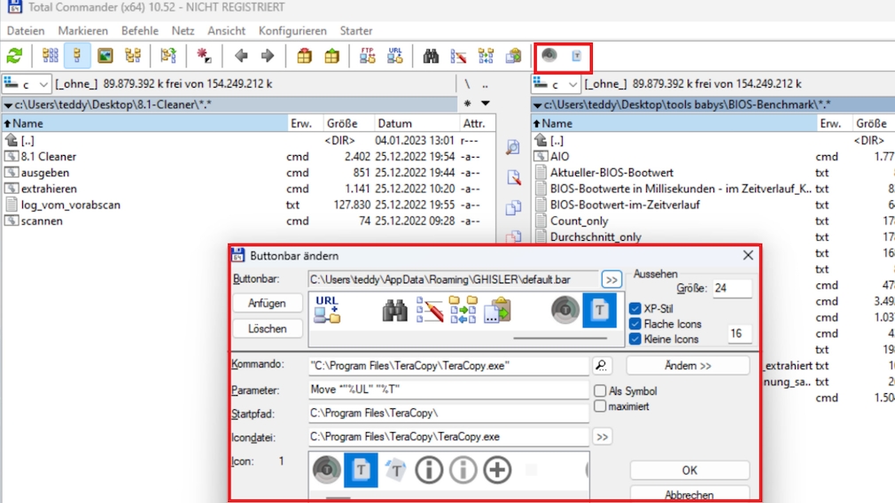Click the magnifier browse icon beside Kommando

pos(602,366)
